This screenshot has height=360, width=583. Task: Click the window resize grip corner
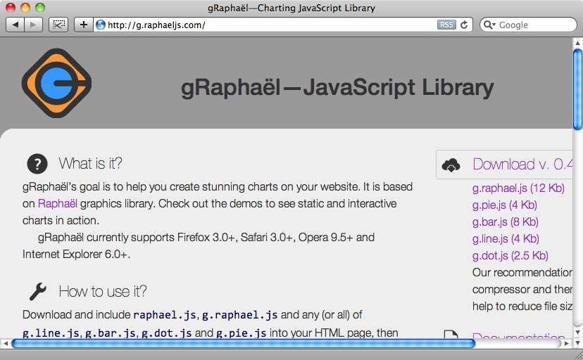pos(578,355)
